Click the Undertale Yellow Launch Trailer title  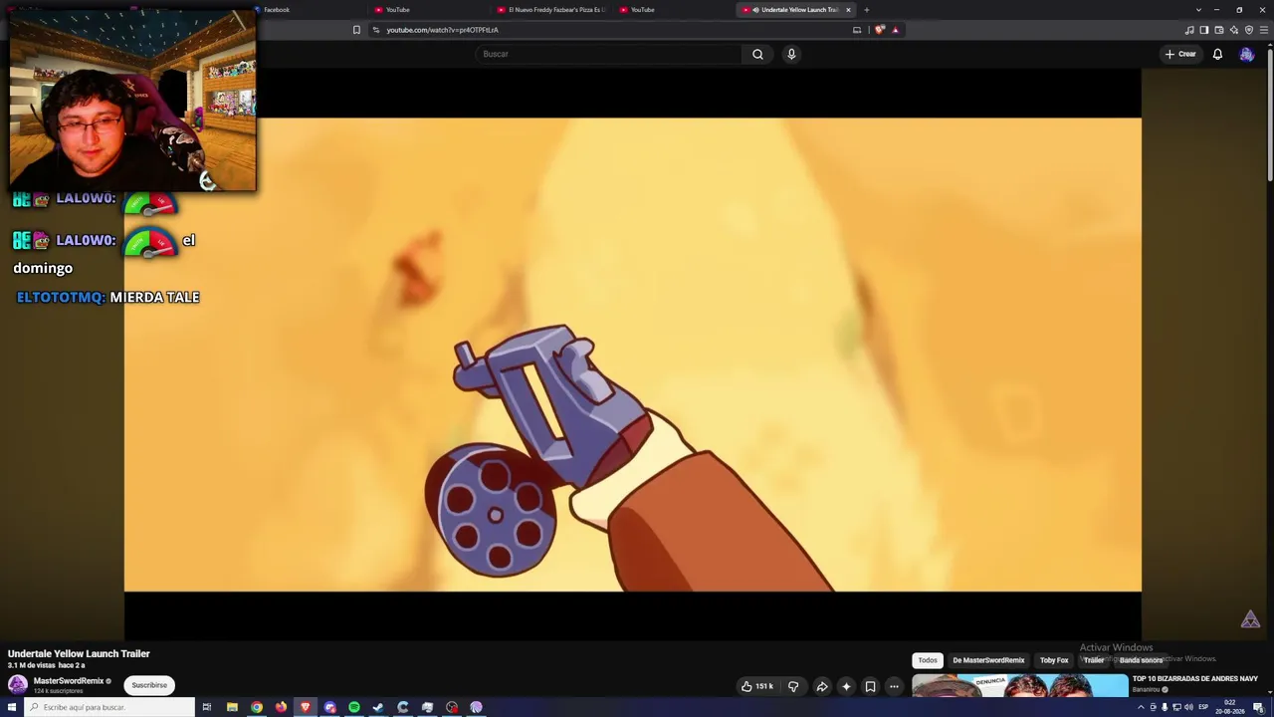79,653
